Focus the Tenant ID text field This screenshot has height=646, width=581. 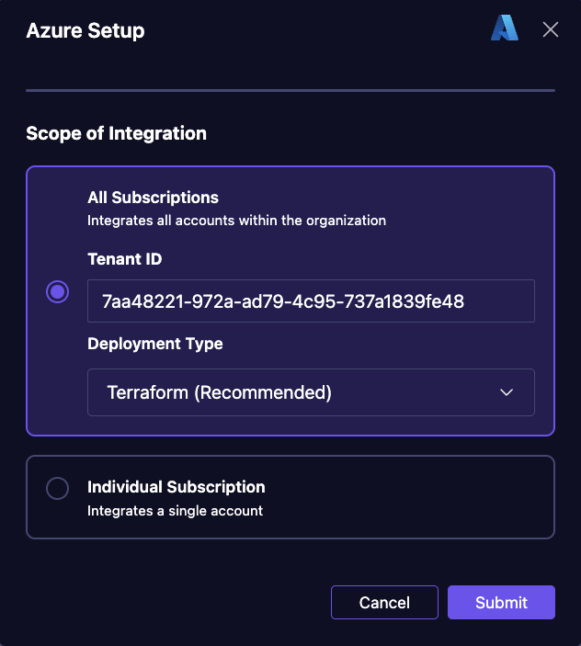[x=311, y=300]
